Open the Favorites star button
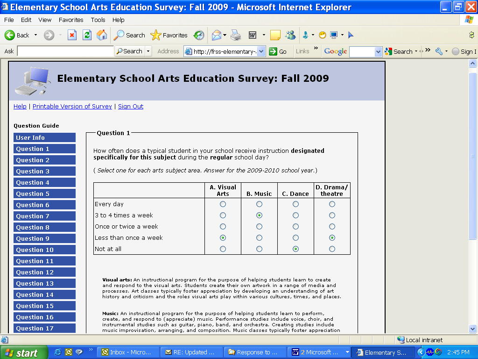Image resolution: width=478 pixels, height=359 pixels. point(169,35)
